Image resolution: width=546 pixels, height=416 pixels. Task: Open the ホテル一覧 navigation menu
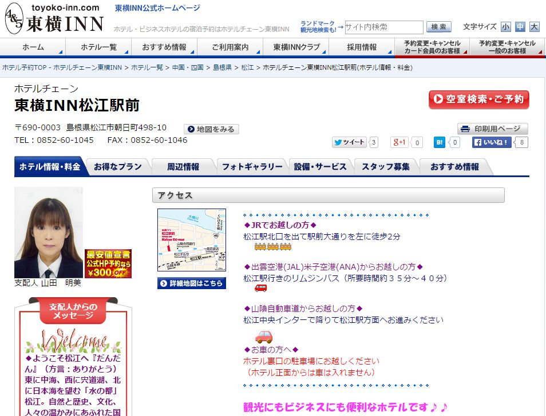tap(98, 47)
